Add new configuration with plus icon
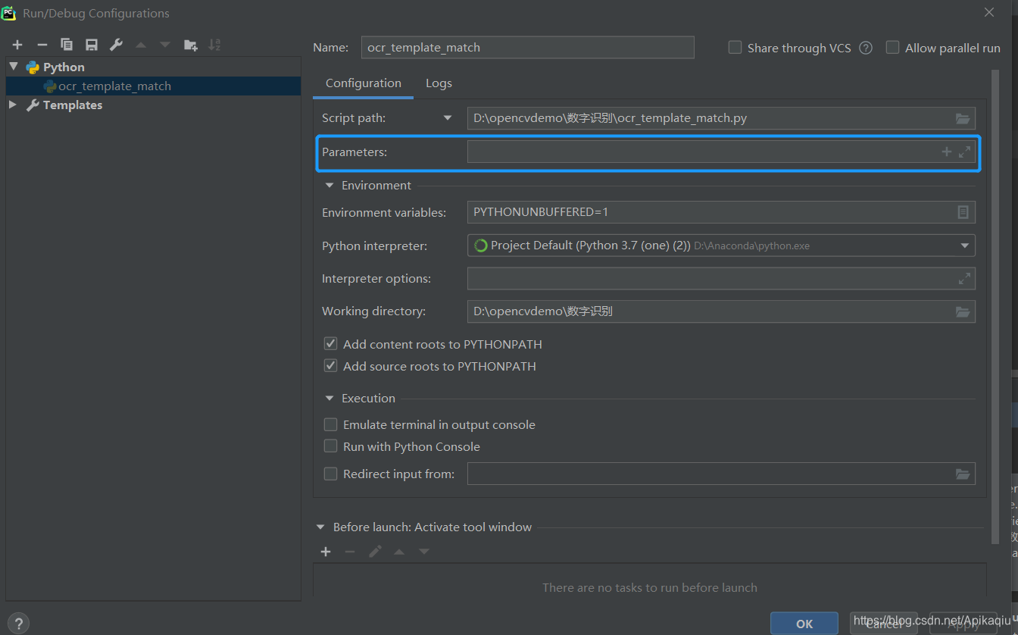 tap(17, 45)
